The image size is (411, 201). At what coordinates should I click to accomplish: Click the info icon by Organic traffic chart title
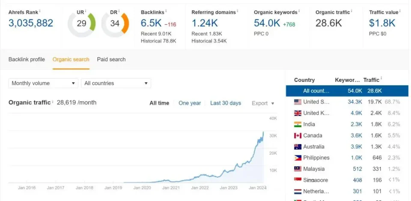click(52, 102)
